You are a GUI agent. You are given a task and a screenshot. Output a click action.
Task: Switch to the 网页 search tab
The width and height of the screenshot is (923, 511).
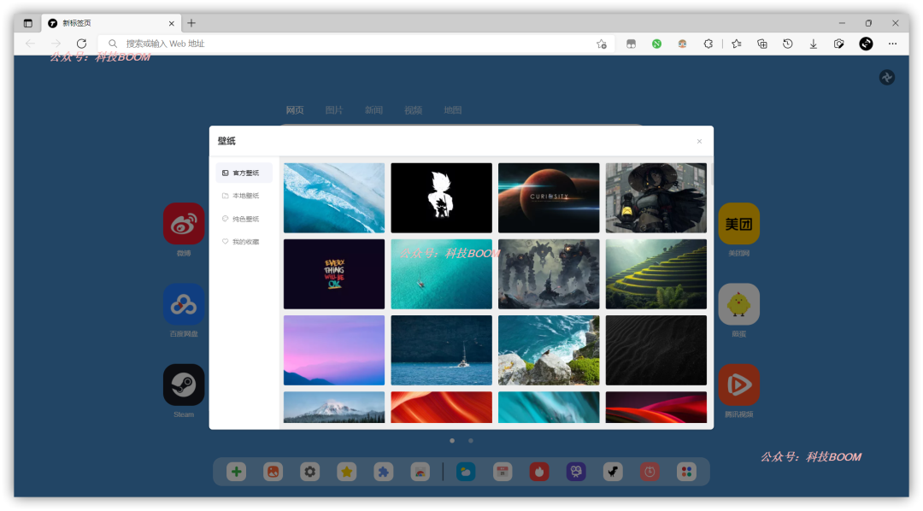[295, 110]
